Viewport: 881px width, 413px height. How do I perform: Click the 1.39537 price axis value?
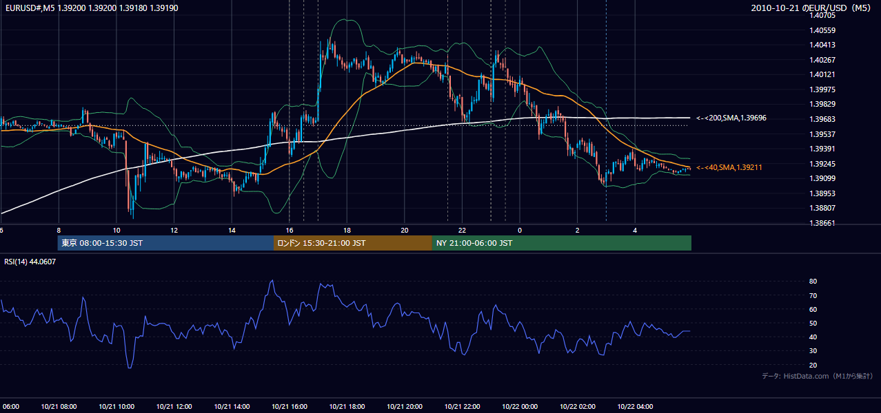point(822,134)
